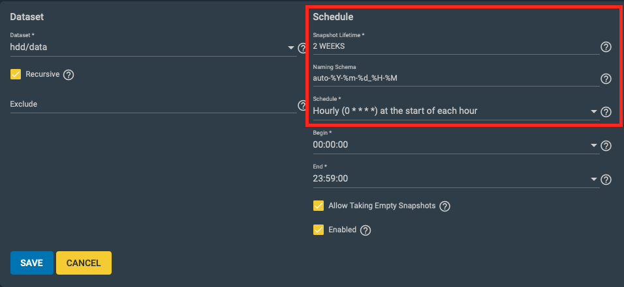Open help for Enabled checkbox

click(366, 230)
